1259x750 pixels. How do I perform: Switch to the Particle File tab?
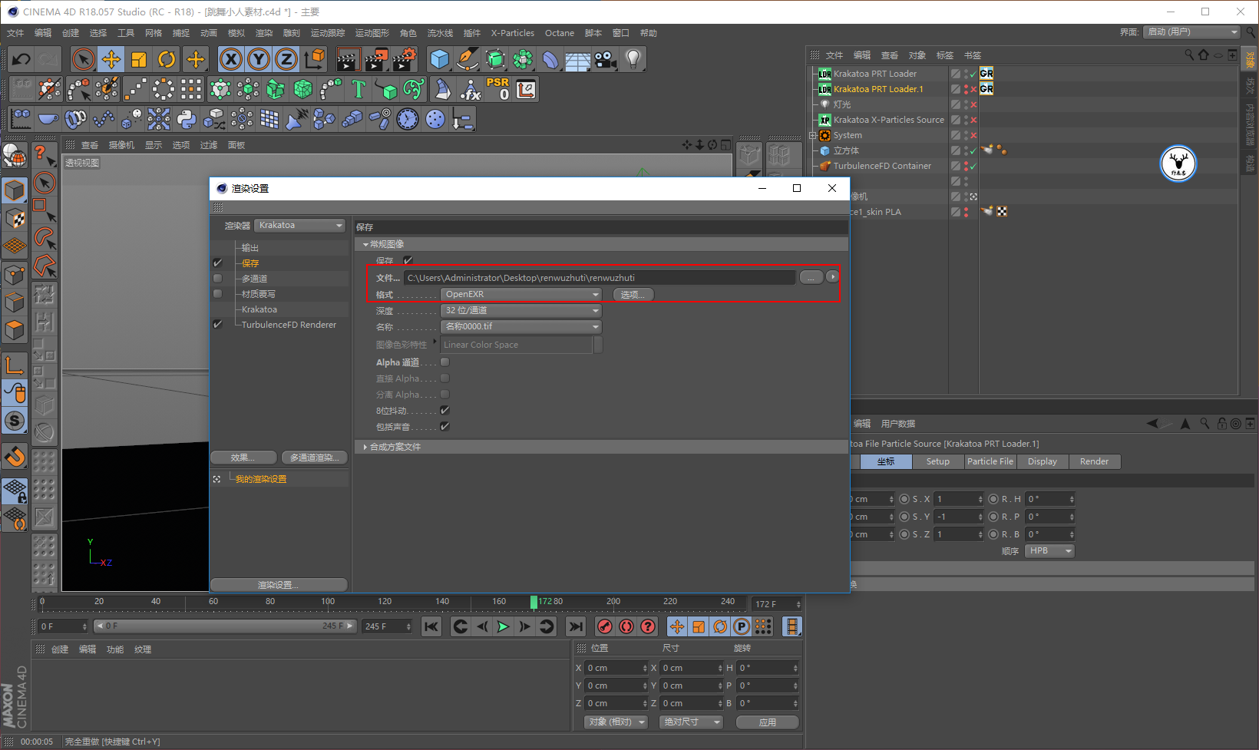990,461
